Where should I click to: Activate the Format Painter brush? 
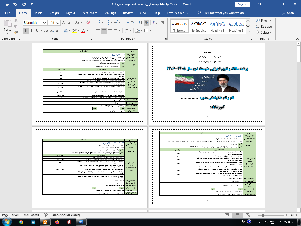coord(16,32)
